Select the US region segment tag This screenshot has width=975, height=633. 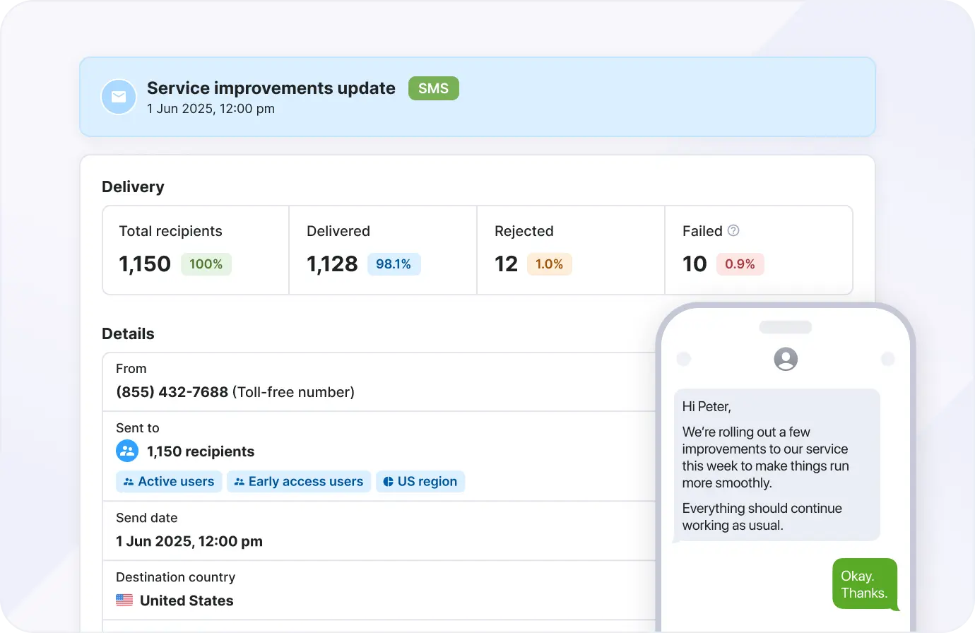pyautogui.click(x=420, y=482)
